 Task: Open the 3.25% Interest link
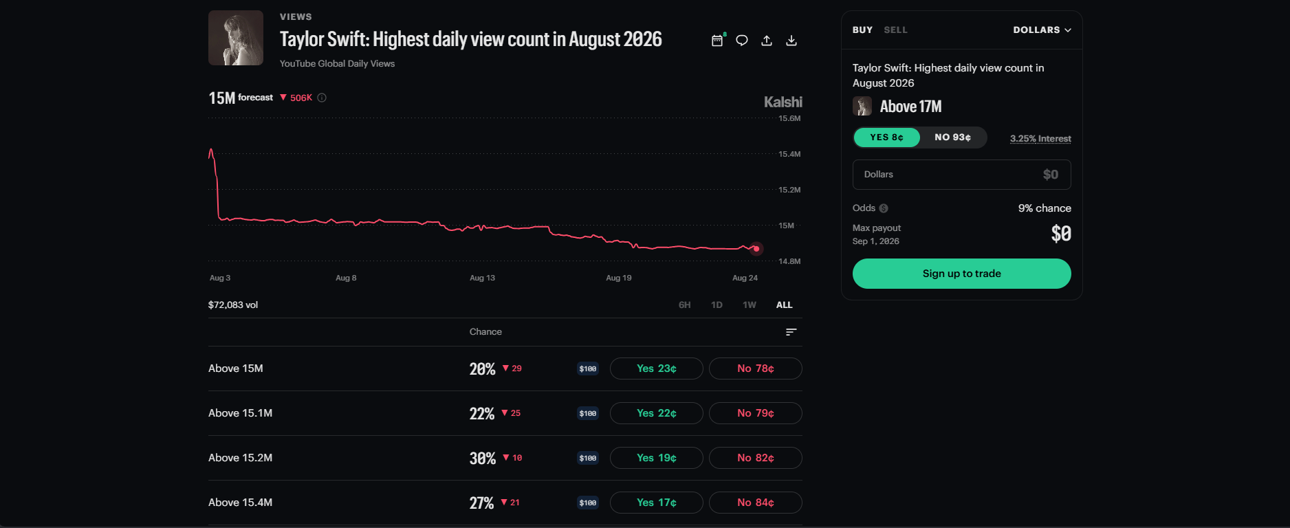click(1040, 139)
